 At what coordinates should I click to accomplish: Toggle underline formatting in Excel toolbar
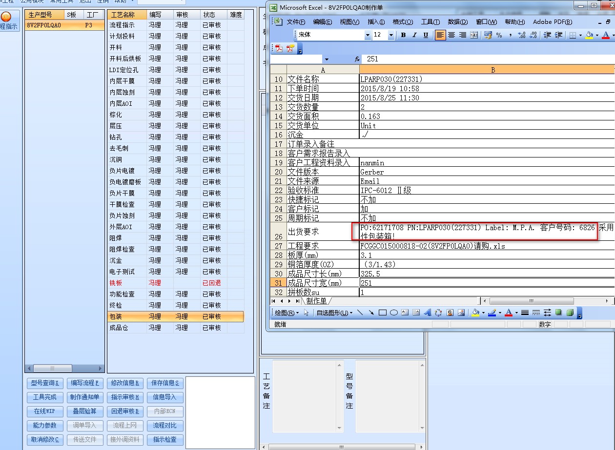tap(426, 35)
